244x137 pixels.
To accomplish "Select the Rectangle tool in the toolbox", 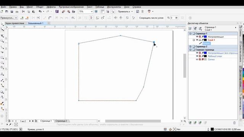I will 2,57.
